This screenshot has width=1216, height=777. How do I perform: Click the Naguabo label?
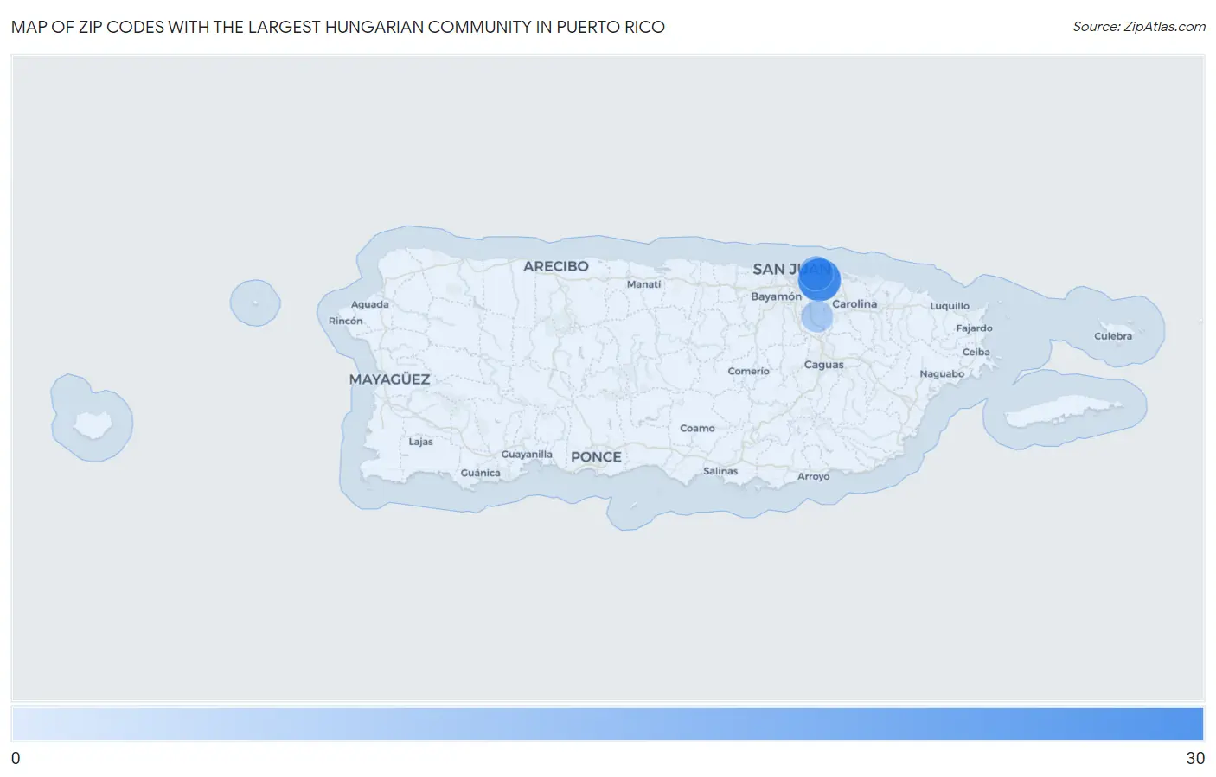(942, 374)
